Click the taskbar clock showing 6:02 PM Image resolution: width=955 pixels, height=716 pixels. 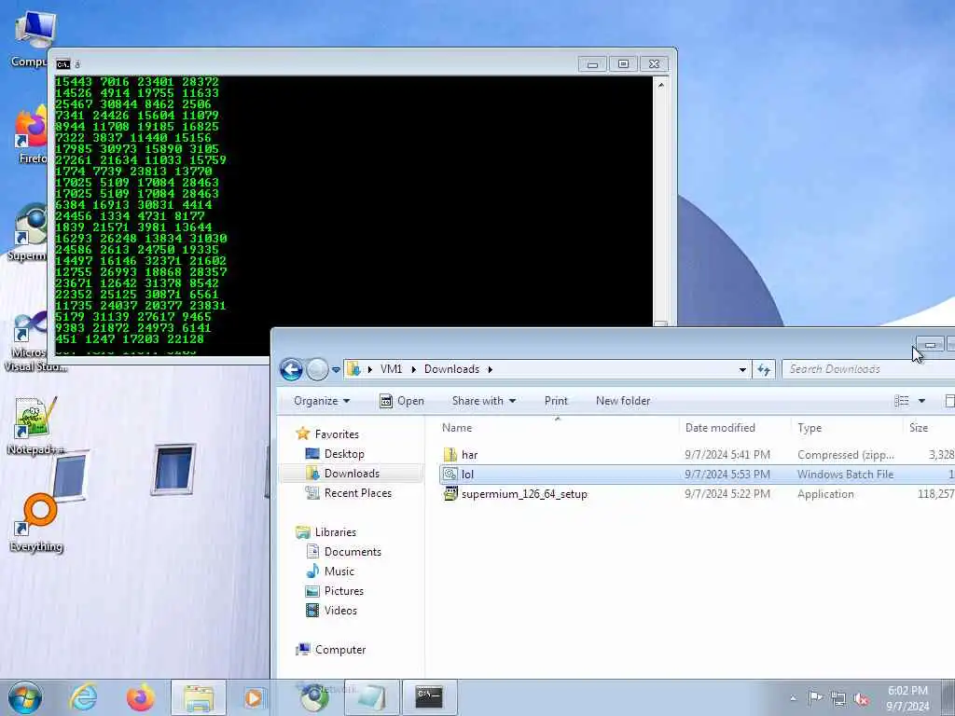[x=907, y=698]
